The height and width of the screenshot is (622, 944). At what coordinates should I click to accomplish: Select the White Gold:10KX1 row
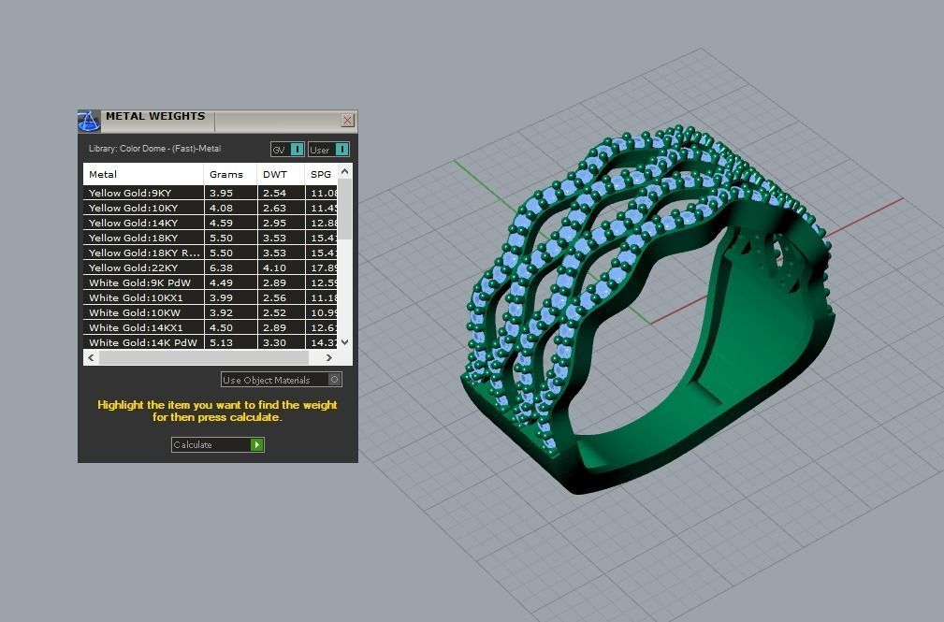point(211,297)
